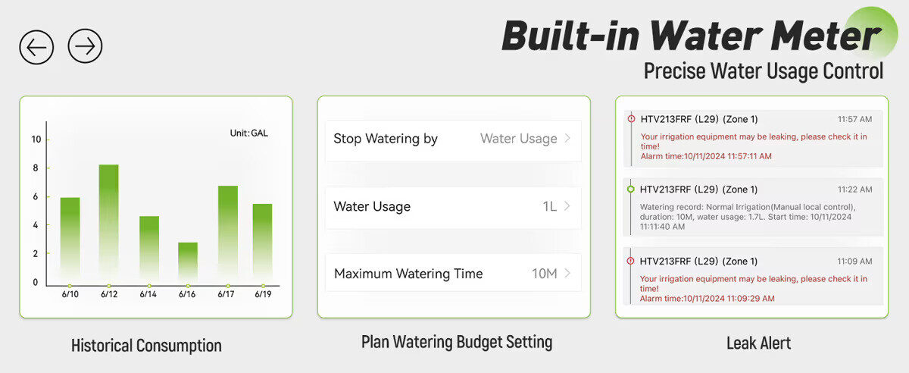Click the 6/10 bar in chart
This screenshot has width=909, height=373.
pos(70,240)
